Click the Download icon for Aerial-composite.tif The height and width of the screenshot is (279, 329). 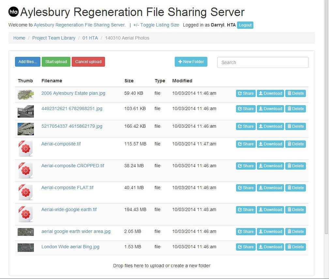tap(261, 144)
